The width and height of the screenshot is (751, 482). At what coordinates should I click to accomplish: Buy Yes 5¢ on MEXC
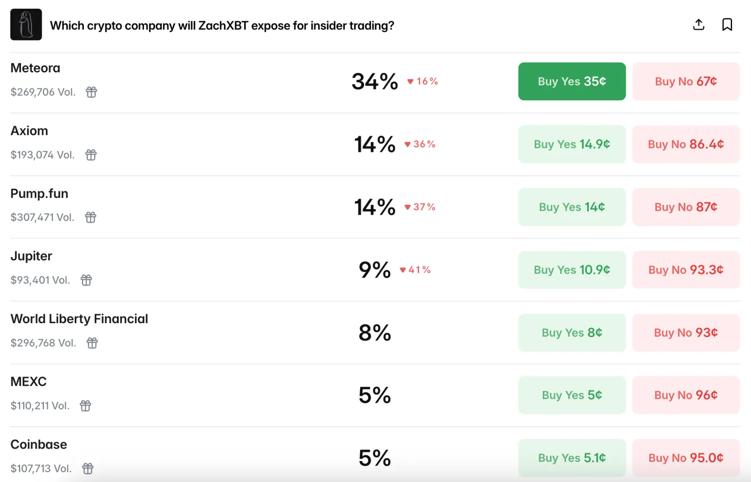(572, 395)
